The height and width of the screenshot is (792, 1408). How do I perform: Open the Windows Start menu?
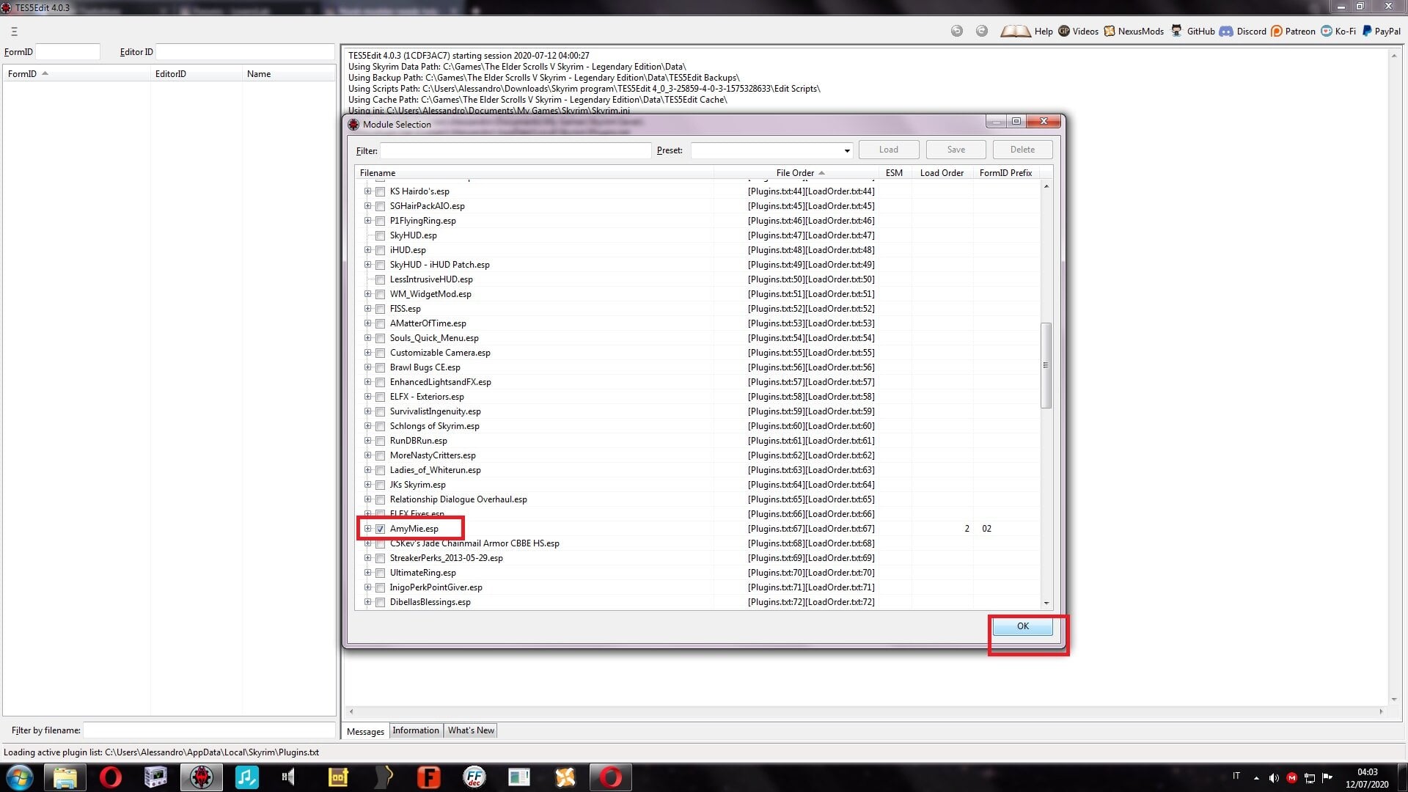coord(19,777)
